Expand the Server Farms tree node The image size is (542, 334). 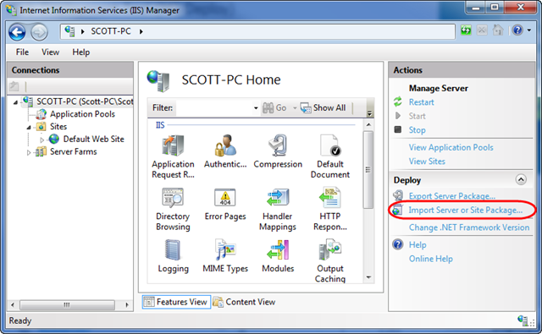29,152
